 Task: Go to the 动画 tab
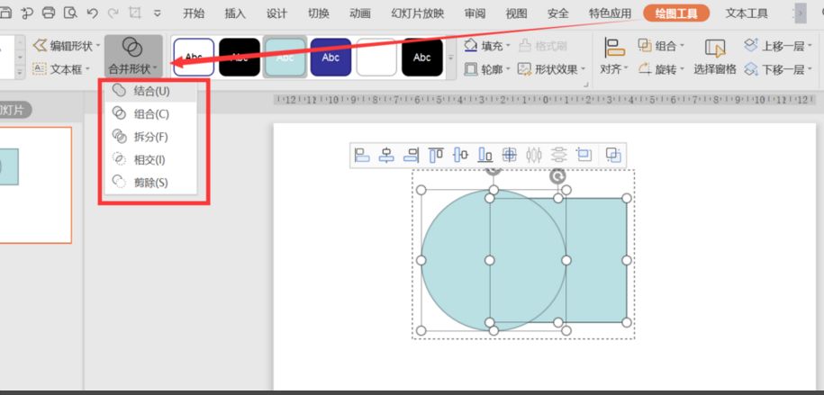[360, 13]
